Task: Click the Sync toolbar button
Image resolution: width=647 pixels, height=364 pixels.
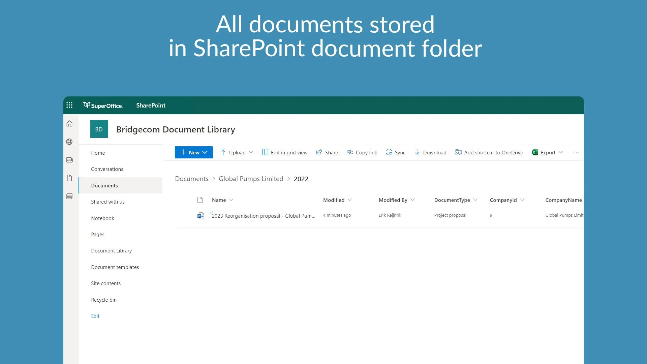Action: tap(396, 152)
